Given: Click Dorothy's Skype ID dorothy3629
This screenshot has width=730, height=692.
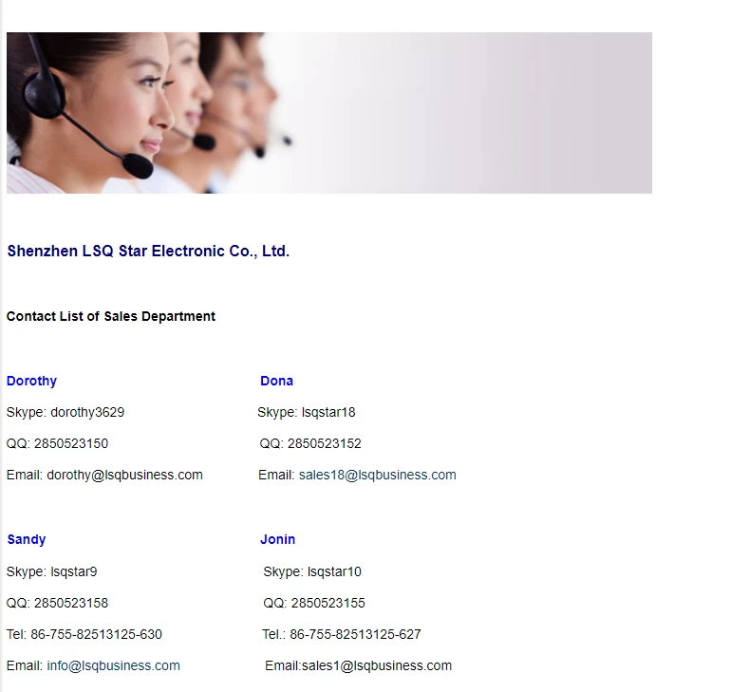Looking at the screenshot, I should [x=87, y=412].
